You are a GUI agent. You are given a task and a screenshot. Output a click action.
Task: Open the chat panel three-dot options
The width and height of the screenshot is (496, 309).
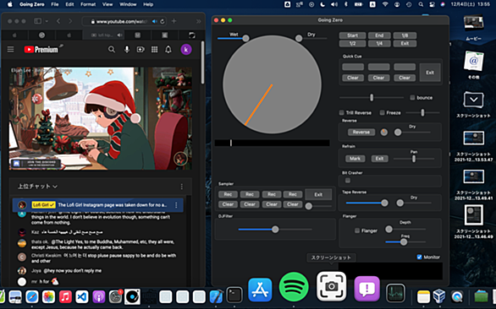tap(182, 187)
